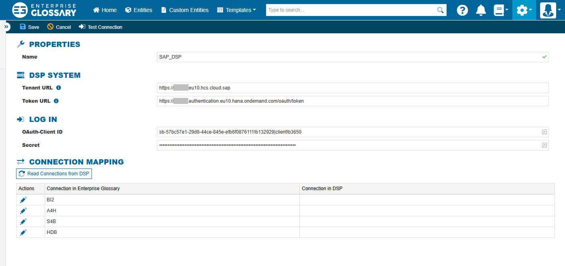Edit the HDB connection mapping
The height and width of the screenshot is (266, 565).
pyautogui.click(x=24, y=232)
